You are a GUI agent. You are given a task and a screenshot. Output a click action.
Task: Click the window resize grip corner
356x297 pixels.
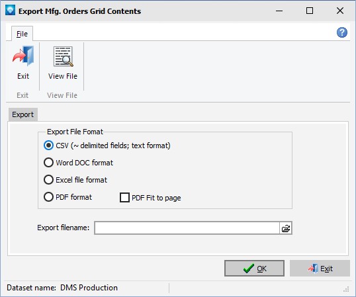tap(346, 289)
